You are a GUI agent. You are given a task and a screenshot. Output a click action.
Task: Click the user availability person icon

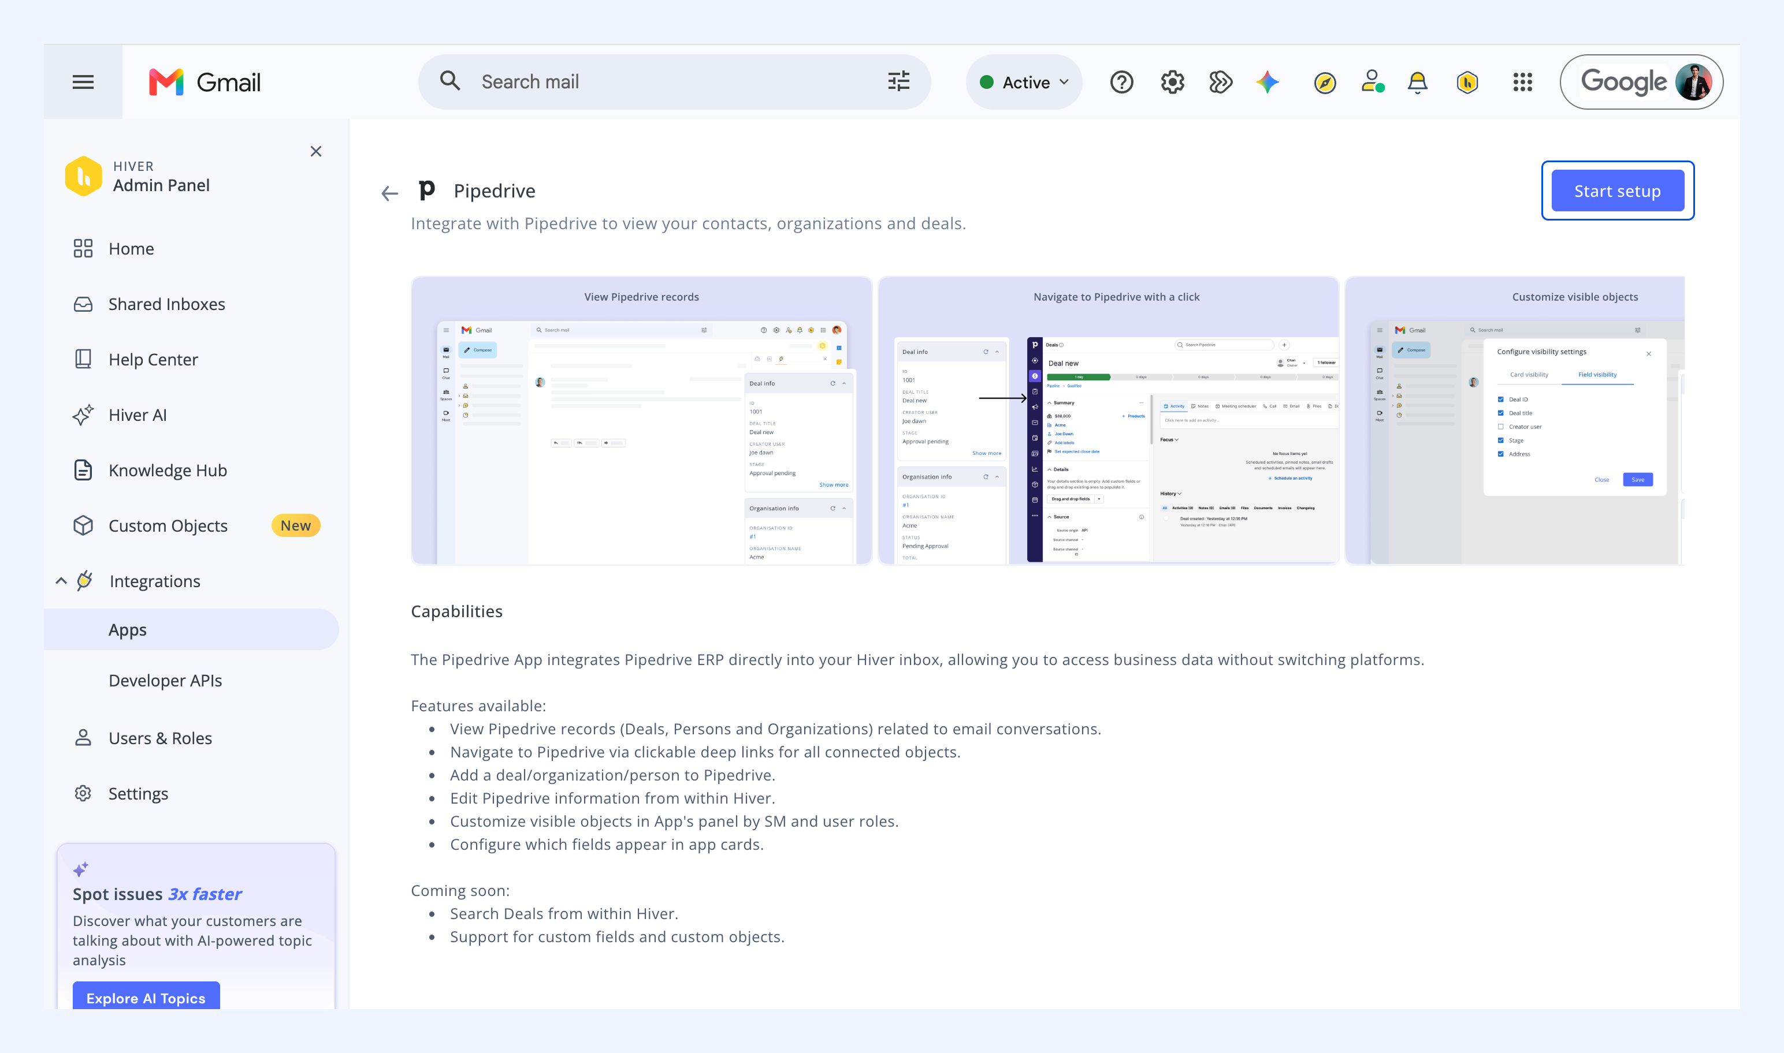[x=1372, y=81]
